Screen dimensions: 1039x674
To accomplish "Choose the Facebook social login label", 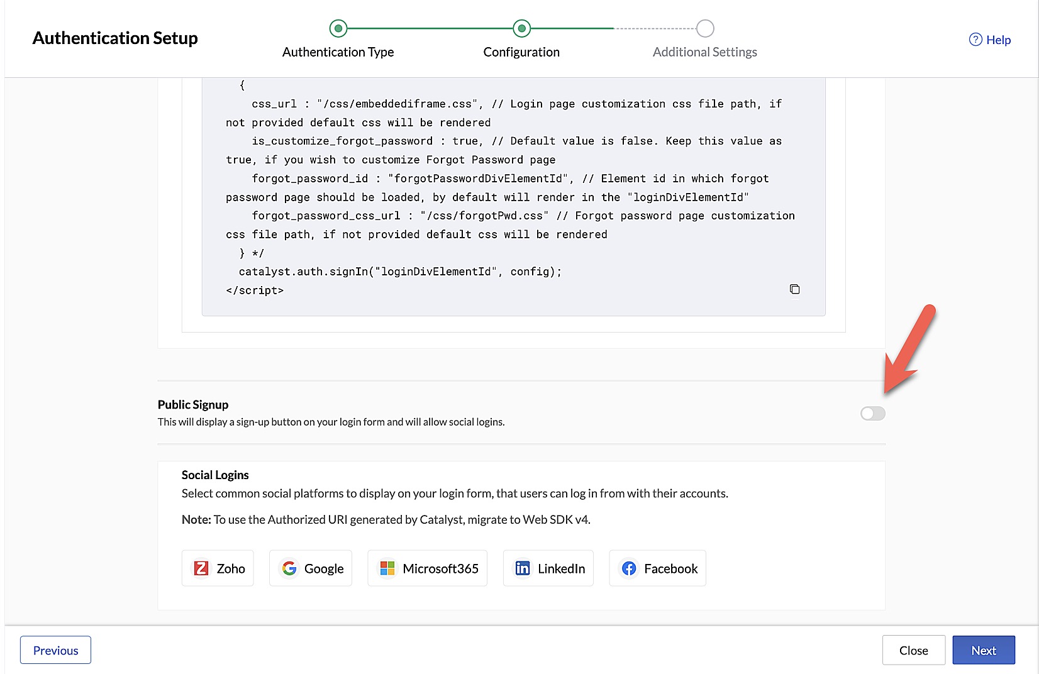I will tap(670, 568).
